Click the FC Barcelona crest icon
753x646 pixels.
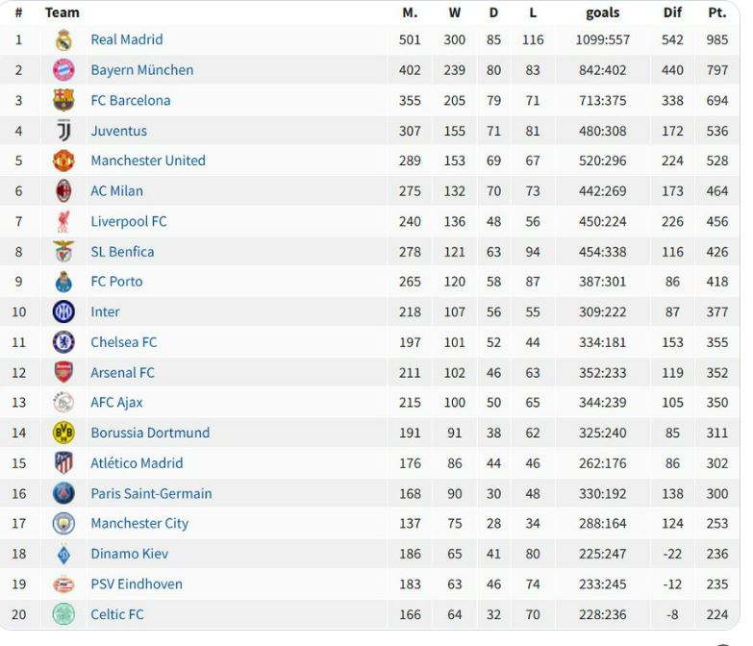coord(63,100)
